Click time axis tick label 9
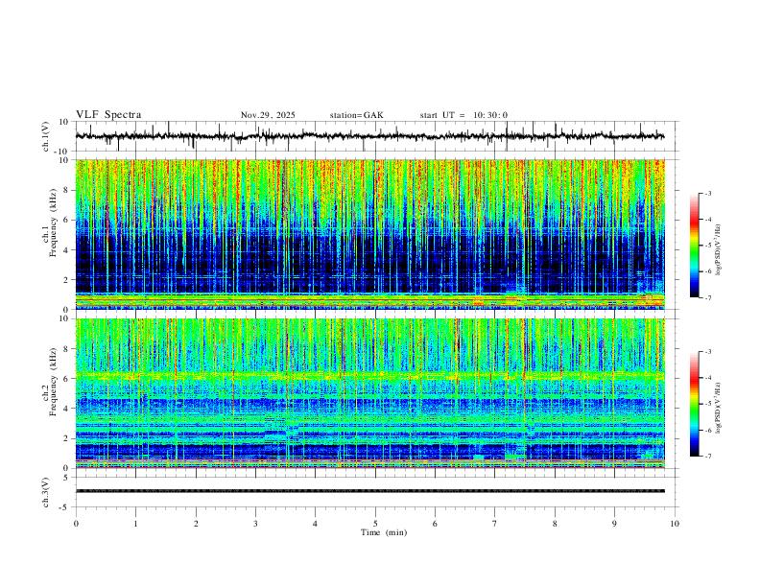 point(614,524)
